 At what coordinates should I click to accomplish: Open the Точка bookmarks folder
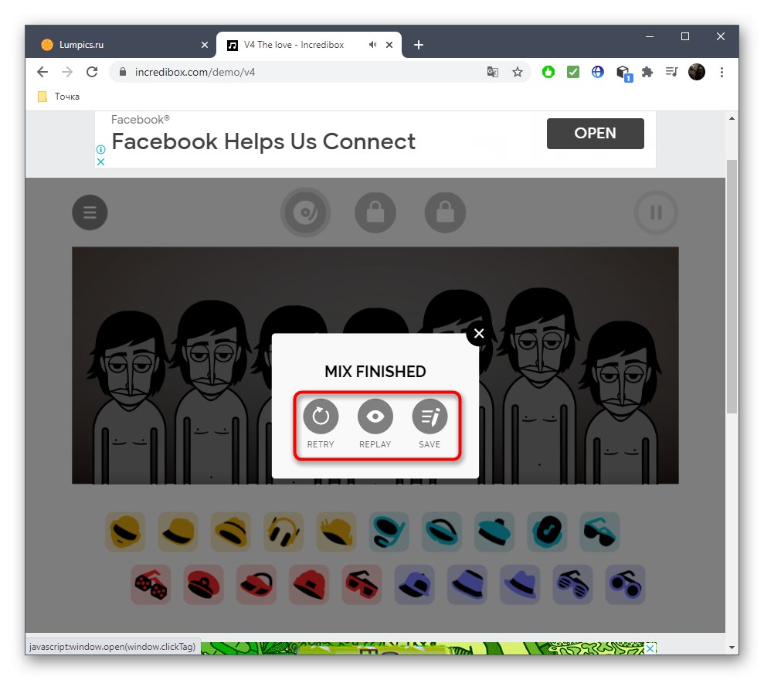click(59, 97)
